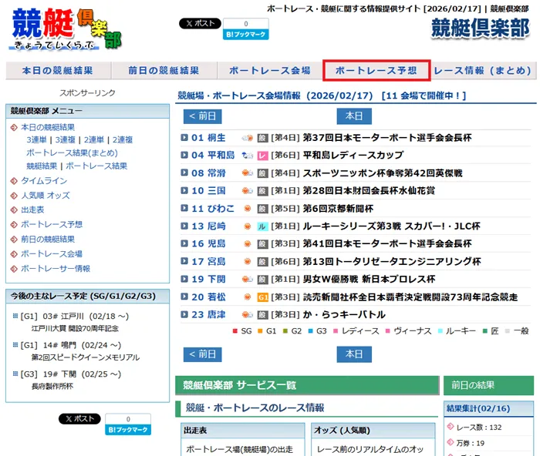Image resolution: width=540 pixels, height=456 pixels.
Task: Click the X Post button in the header
Action: (200, 24)
